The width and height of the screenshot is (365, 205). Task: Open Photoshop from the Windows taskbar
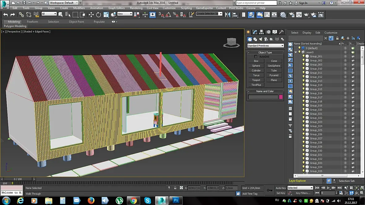click(x=175, y=201)
